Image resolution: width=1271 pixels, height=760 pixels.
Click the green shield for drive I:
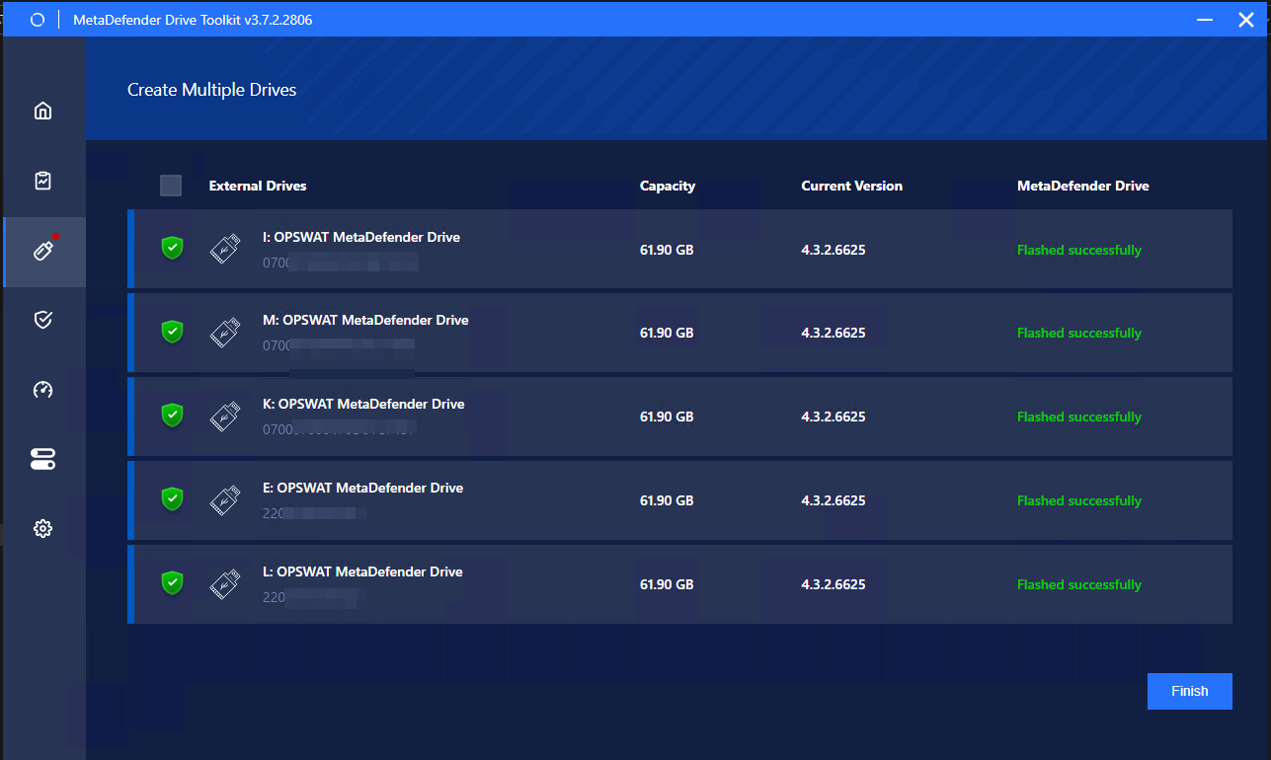point(173,248)
